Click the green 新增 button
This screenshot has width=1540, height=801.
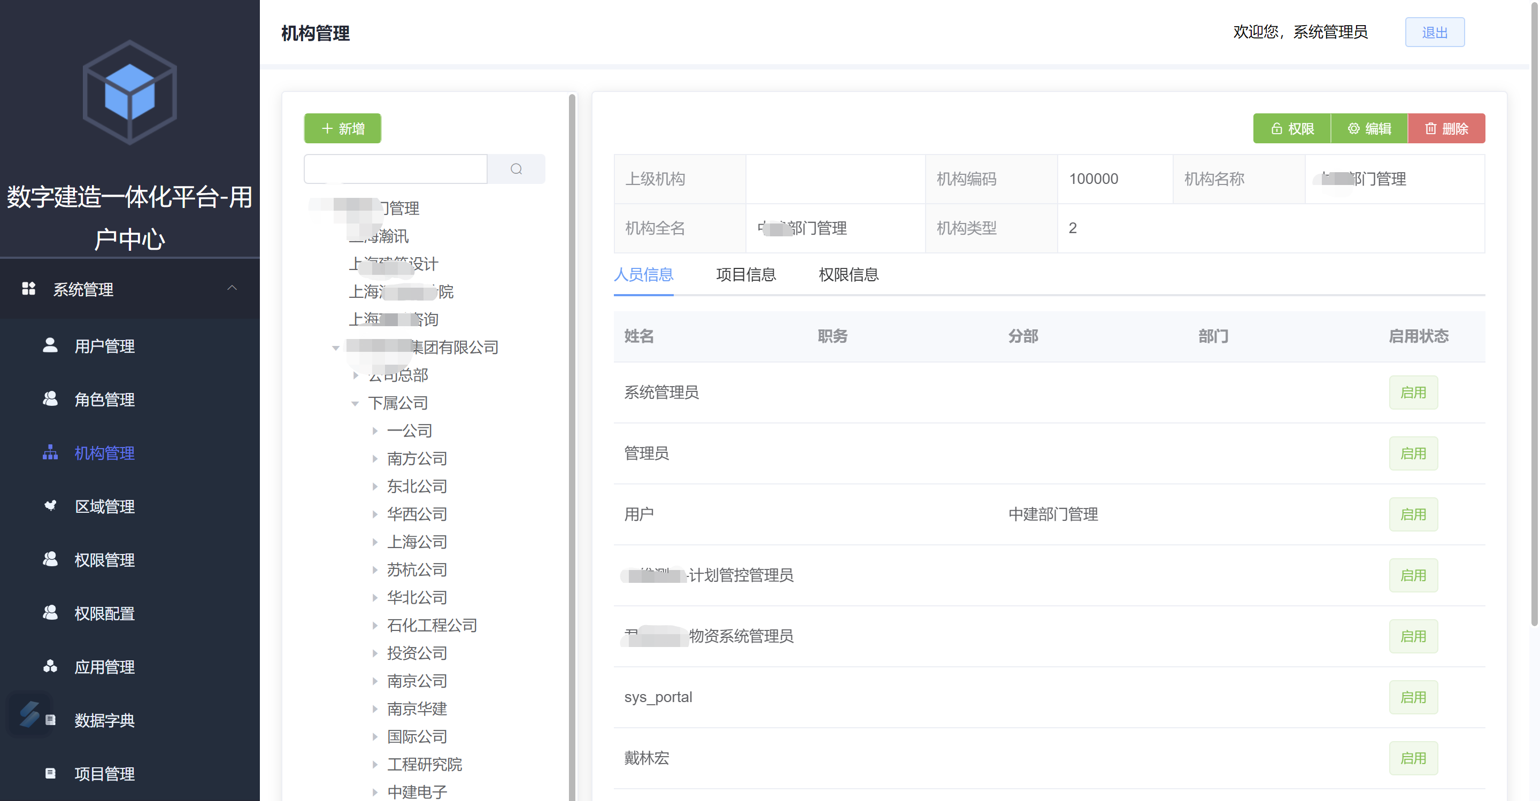343,128
